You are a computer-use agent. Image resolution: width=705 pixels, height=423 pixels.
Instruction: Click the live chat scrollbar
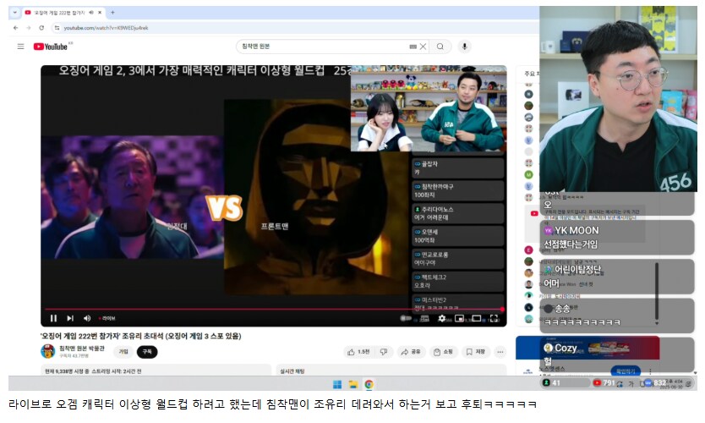click(657, 292)
